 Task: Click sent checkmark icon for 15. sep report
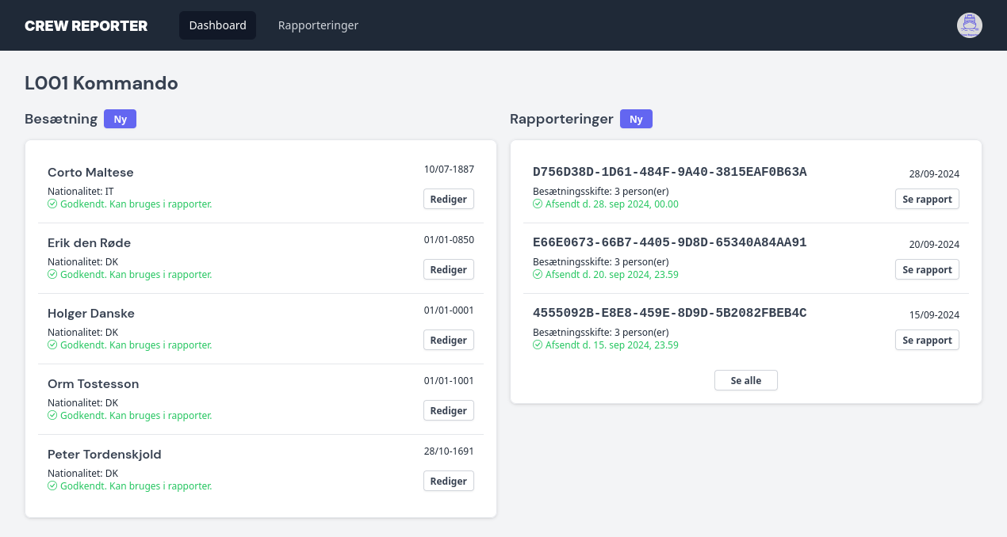(538, 345)
